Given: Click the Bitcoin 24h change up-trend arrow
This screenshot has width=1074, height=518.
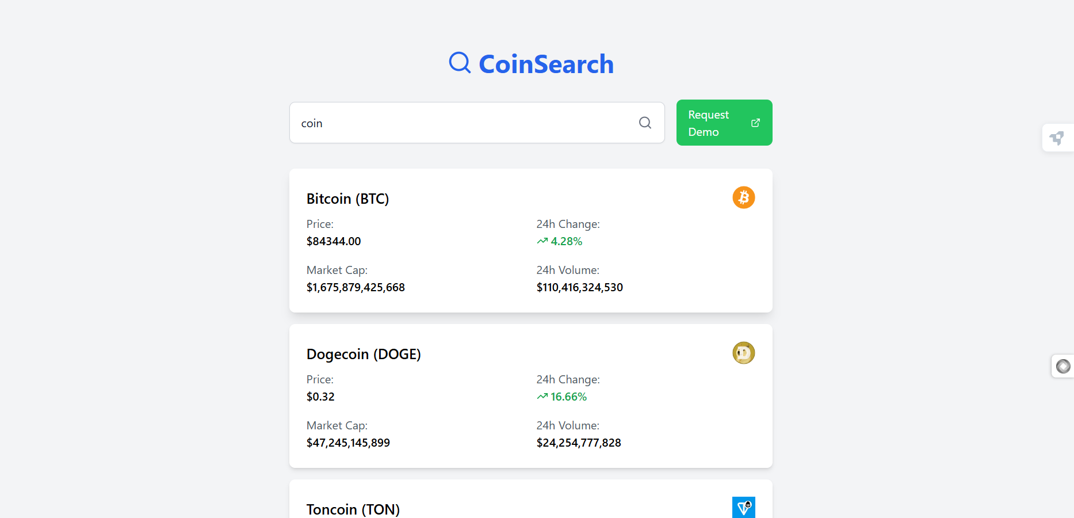Looking at the screenshot, I should (542, 241).
